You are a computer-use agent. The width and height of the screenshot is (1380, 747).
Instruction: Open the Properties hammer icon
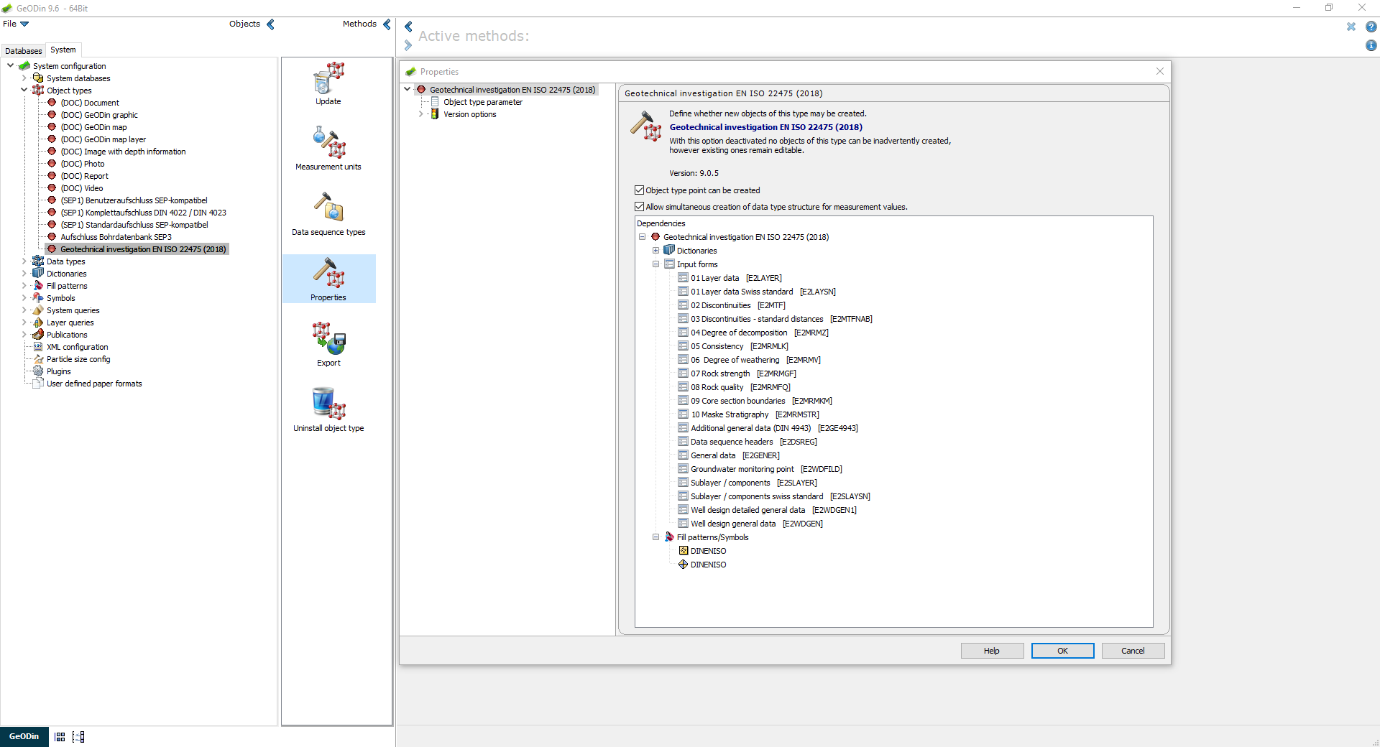click(328, 274)
